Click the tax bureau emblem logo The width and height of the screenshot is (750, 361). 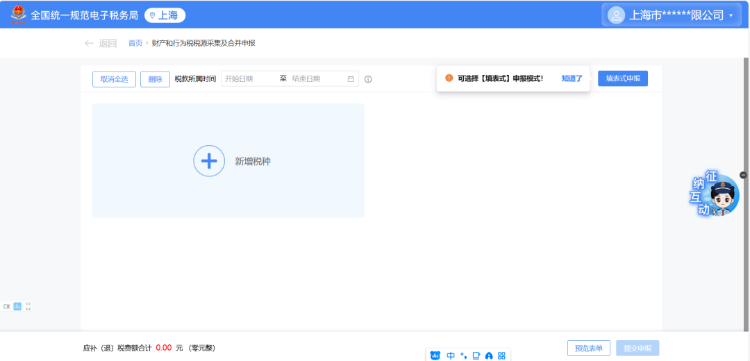click(x=17, y=15)
